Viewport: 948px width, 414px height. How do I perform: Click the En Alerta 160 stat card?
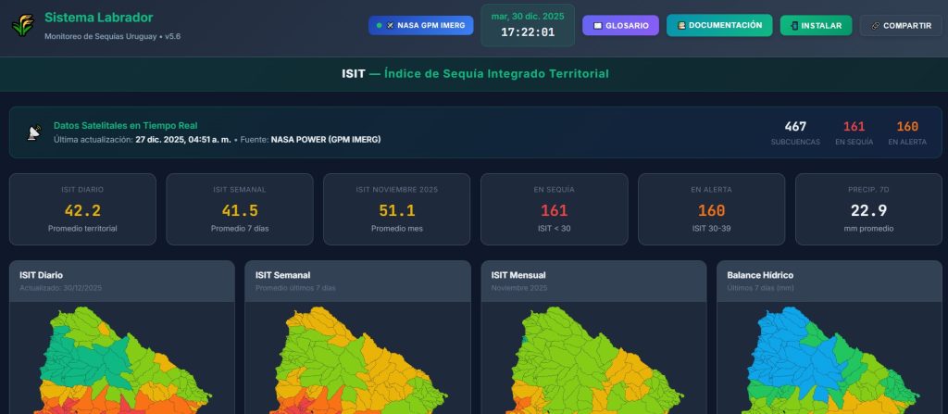point(712,209)
